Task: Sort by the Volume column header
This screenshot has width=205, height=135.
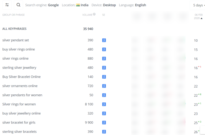Action: click(x=87, y=15)
